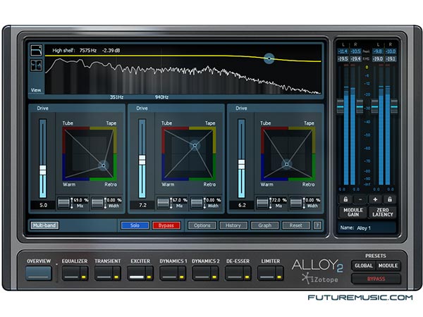Click the first band Mix slider at 69.0%

pos(63,203)
